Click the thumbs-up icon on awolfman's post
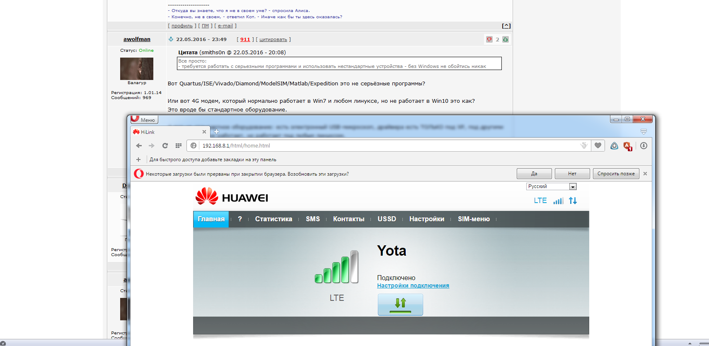This screenshot has height=346, width=709. click(x=506, y=39)
